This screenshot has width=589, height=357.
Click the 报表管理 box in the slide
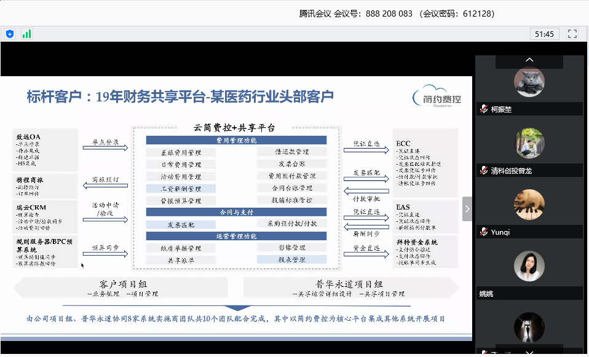(291, 260)
